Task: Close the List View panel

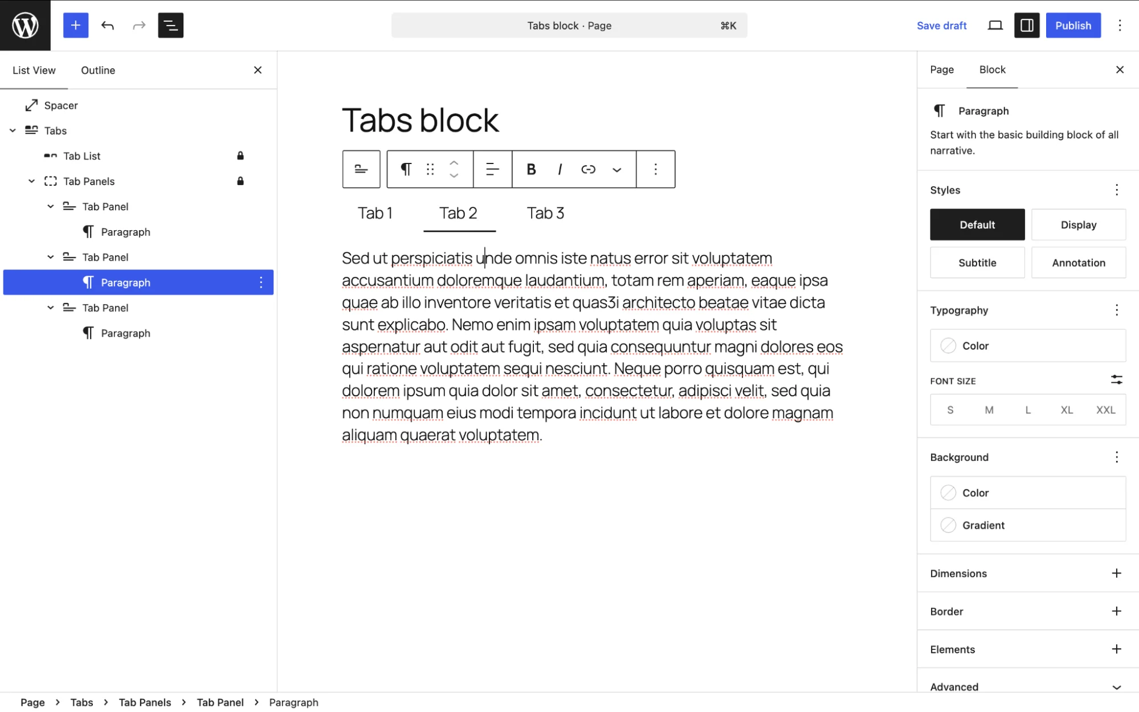Action: click(258, 70)
